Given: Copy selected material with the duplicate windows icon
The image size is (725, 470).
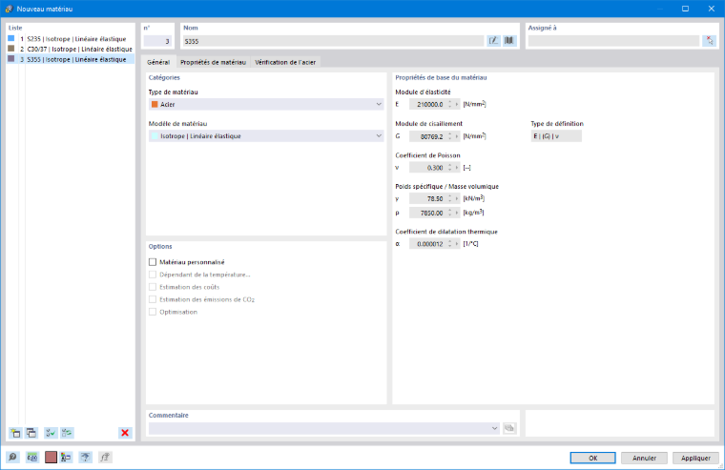Looking at the screenshot, I should tap(31, 433).
